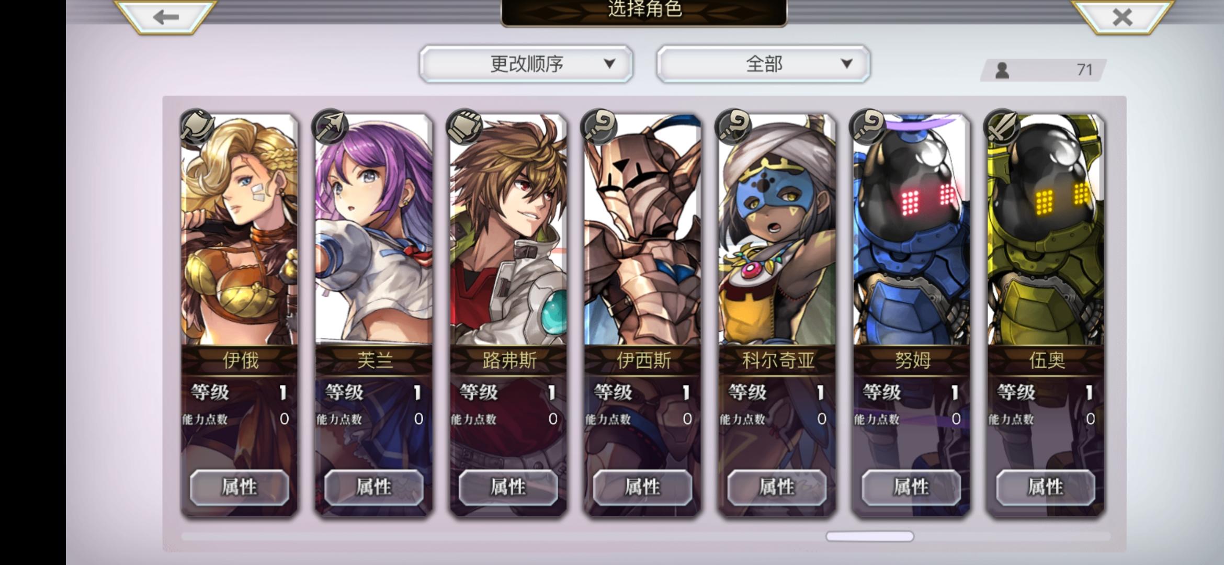Go back using the left arrow button

[x=166, y=17]
